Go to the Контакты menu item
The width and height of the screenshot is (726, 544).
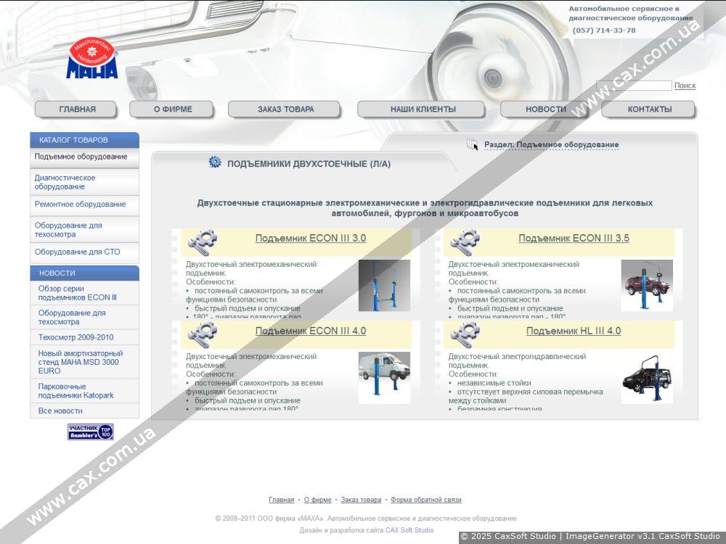(649, 110)
